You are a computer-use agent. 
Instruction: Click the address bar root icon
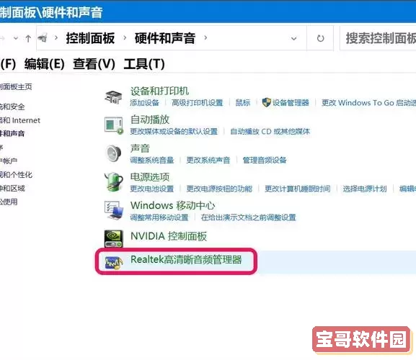tap(43, 38)
